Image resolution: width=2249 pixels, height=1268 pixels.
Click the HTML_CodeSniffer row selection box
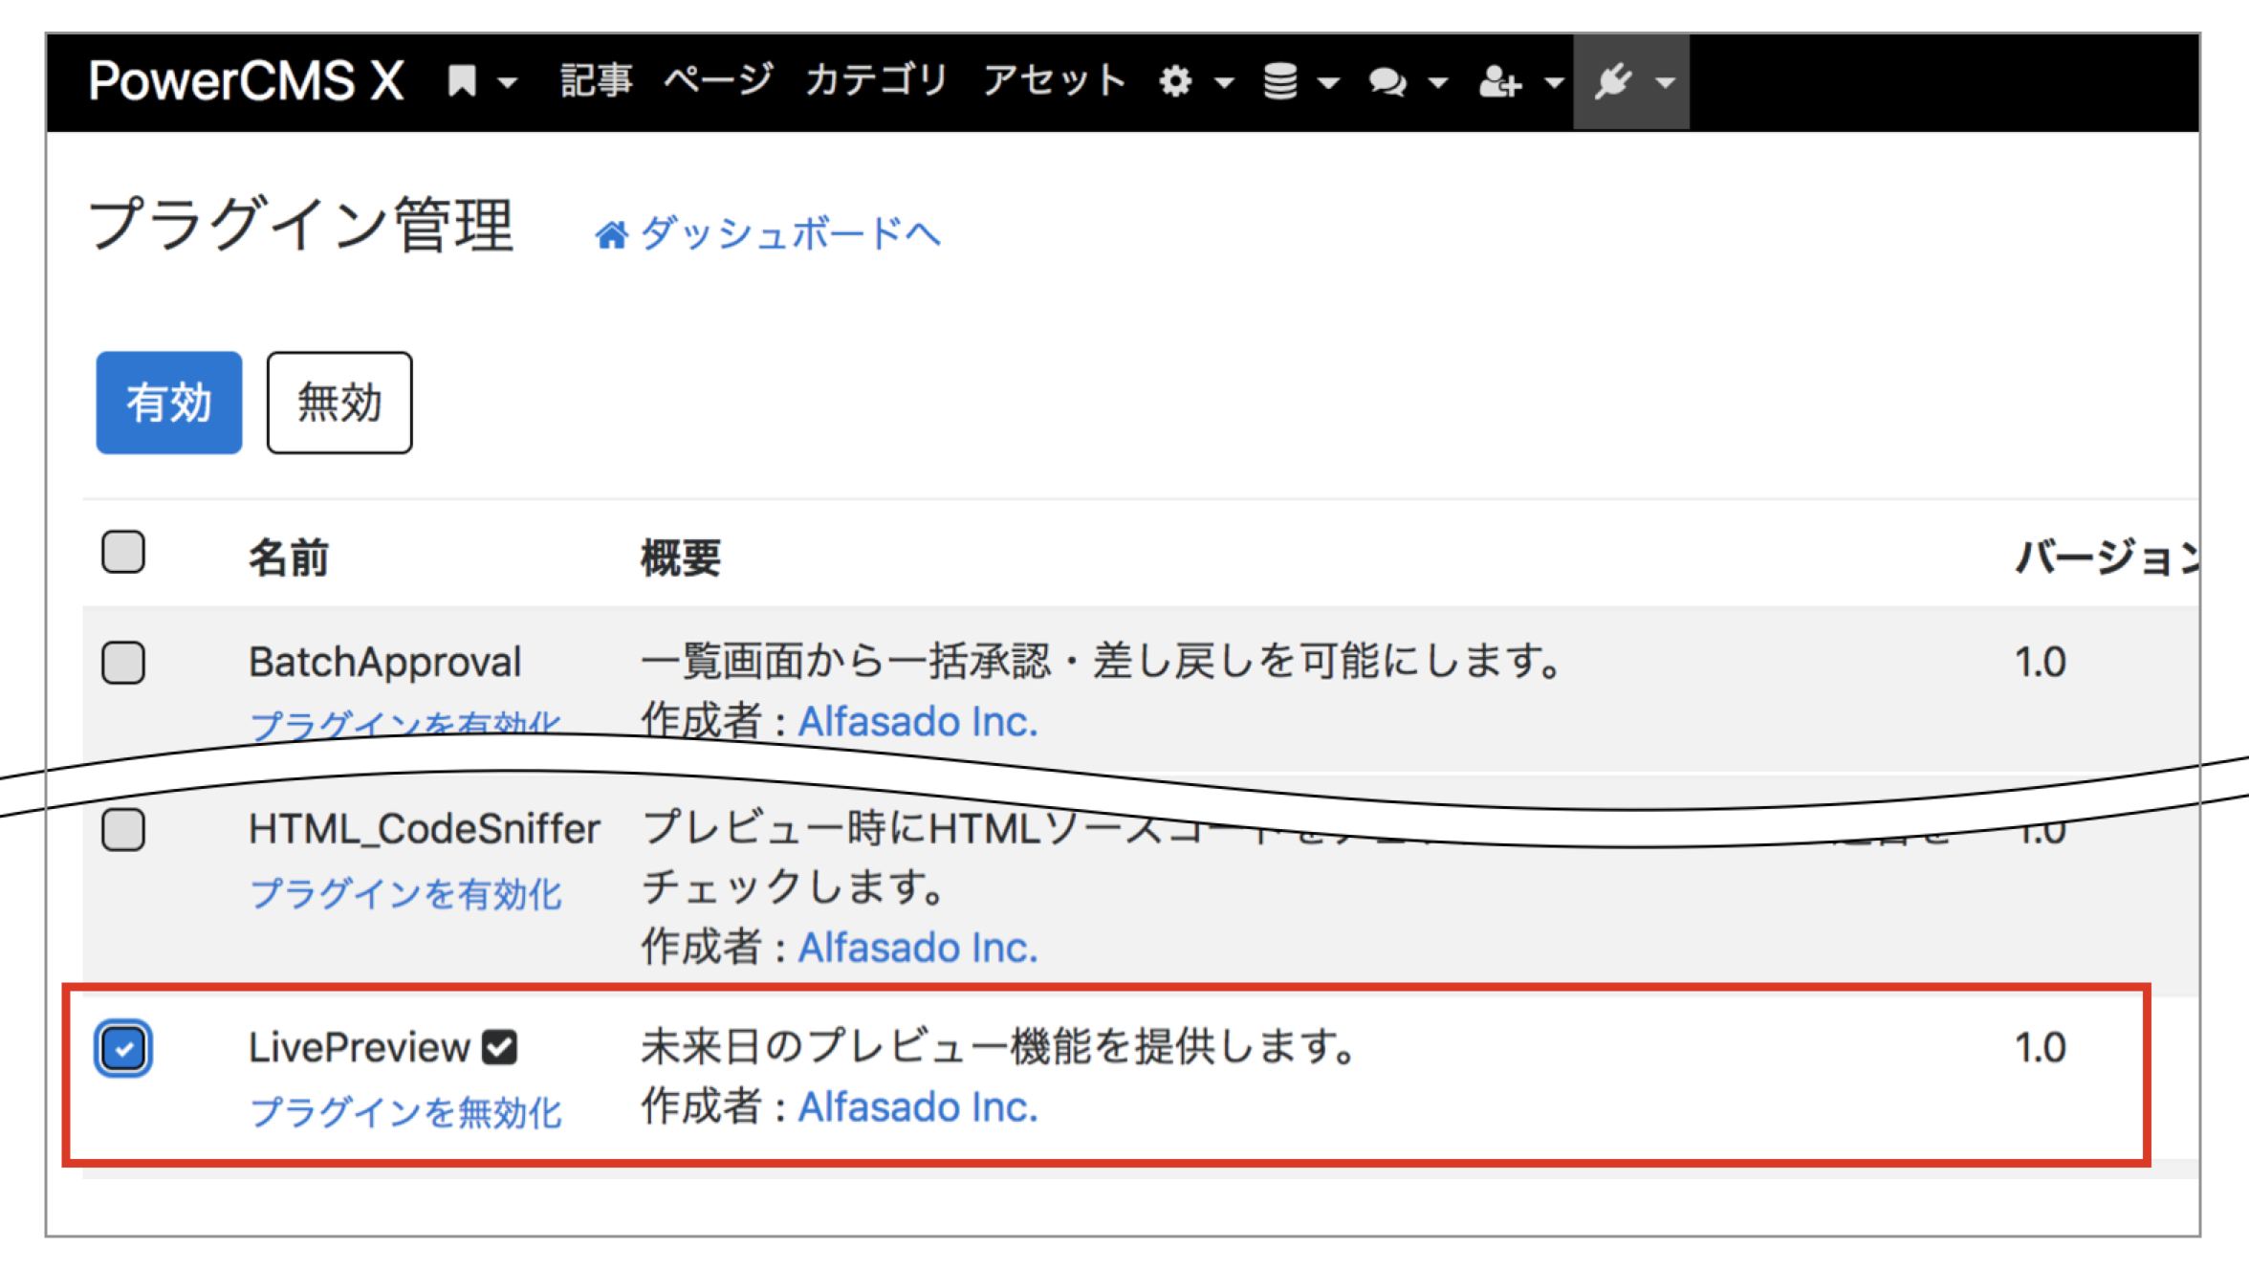121,830
